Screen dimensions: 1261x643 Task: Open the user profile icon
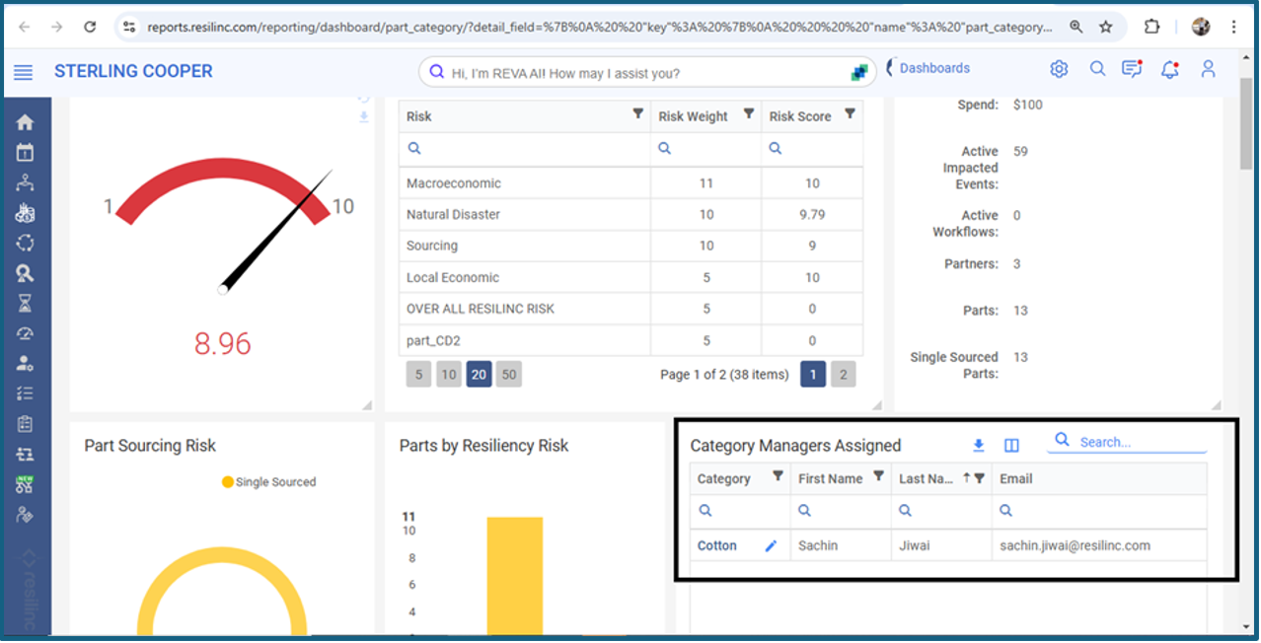point(1208,69)
